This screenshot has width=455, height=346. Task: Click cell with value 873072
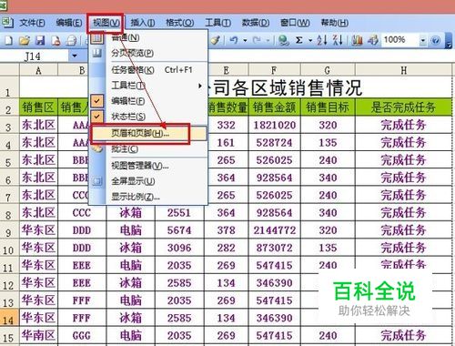274,248
